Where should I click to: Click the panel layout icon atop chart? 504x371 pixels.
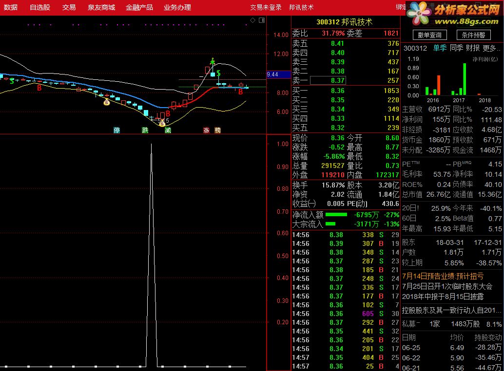[262, 20]
